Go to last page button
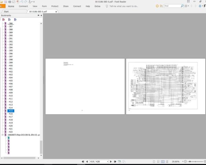This screenshot has height=165, width=206. pyautogui.click(x=115, y=162)
